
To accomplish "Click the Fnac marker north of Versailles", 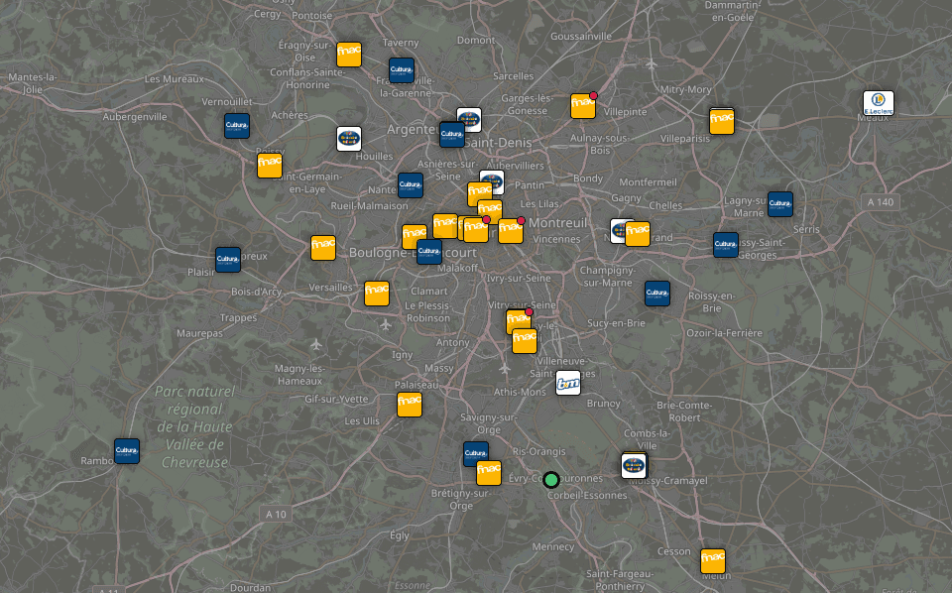I will pos(323,248).
